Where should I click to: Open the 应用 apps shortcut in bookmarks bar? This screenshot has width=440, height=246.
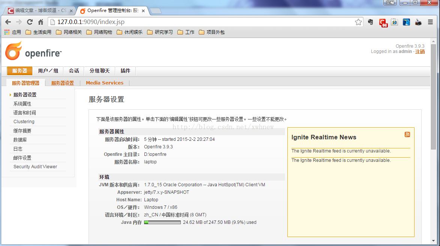click(x=13, y=32)
